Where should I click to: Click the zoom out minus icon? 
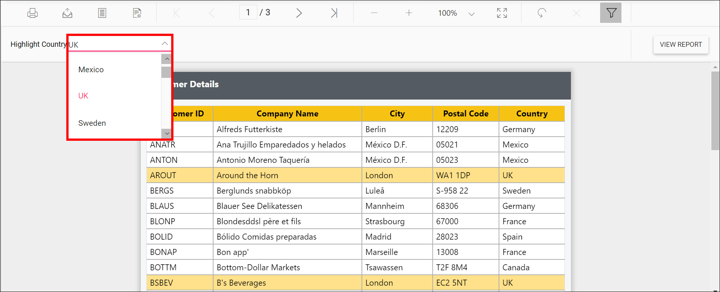point(374,13)
